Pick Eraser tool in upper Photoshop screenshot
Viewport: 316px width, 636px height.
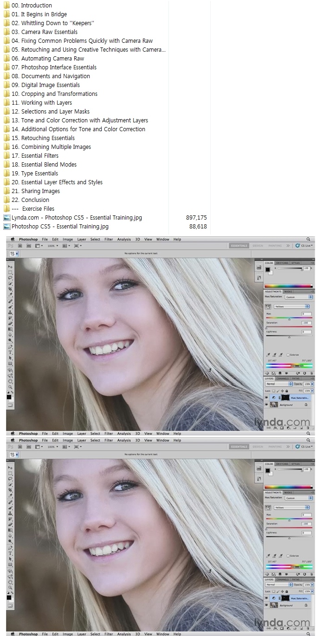[10, 323]
